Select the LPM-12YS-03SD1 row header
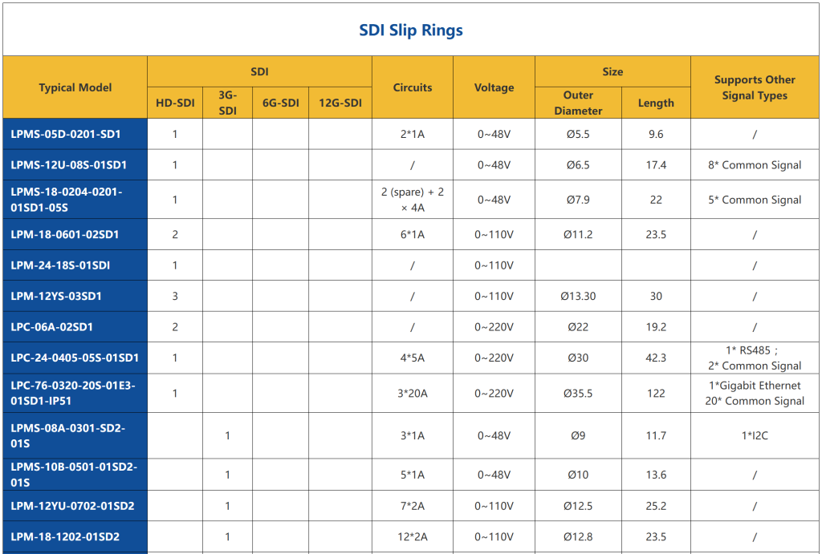This screenshot has width=822, height=554. click(x=56, y=296)
